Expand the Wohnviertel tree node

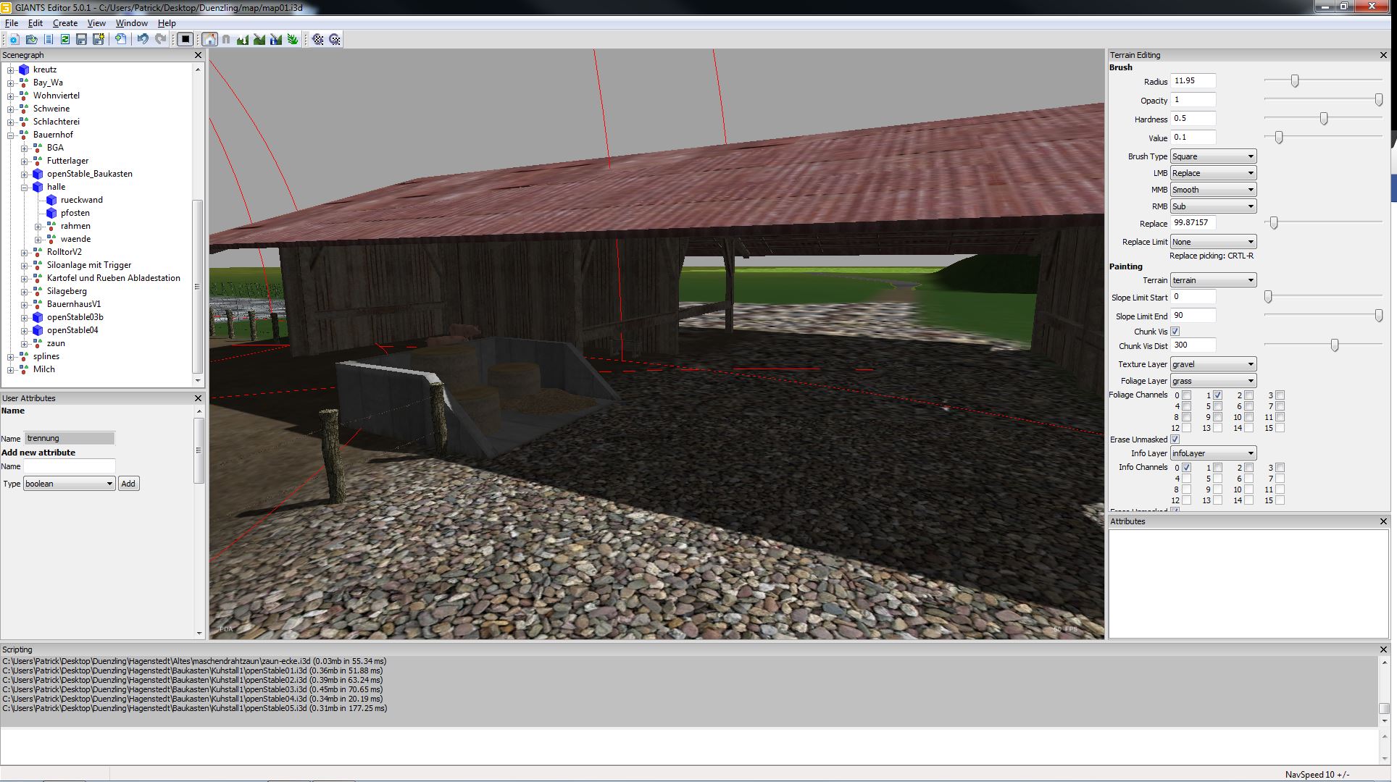click(x=11, y=96)
